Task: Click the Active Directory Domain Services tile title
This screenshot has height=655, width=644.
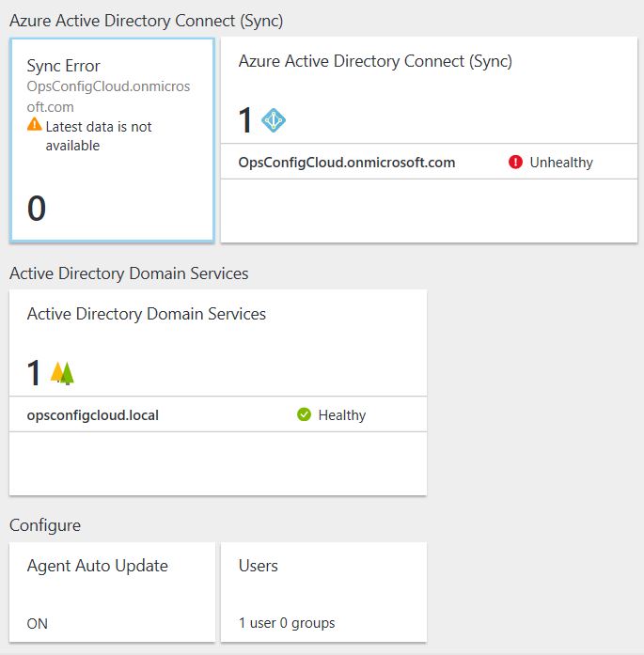Action: tap(147, 314)
